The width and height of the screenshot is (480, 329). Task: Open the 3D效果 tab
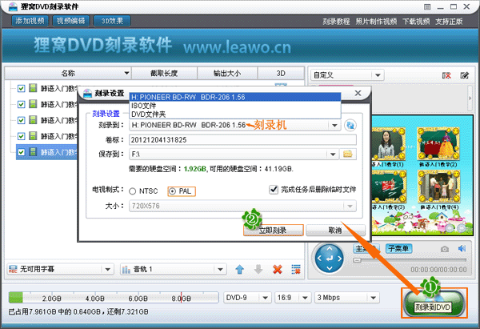[x=112, y=21]
